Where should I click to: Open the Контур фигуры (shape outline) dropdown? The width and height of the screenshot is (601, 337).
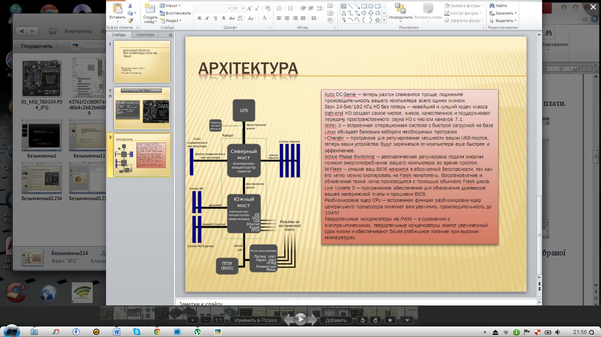point(463,13)
